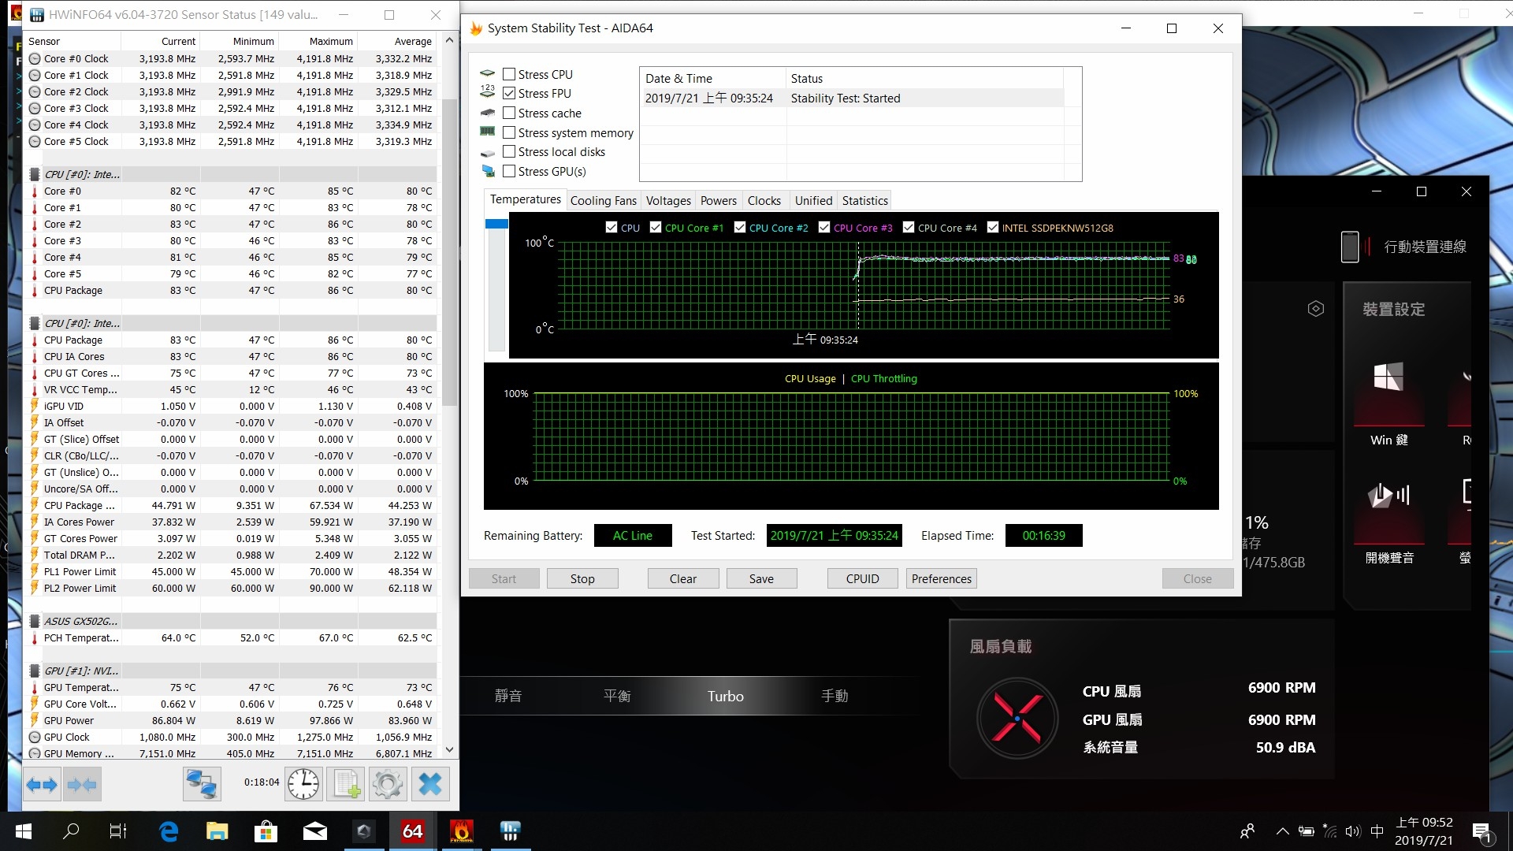The width and height of the screenshot is (1513, 851).
Task: Open the volume icon in system tray
Action: pyautogui.click(x=1353, y=831)
